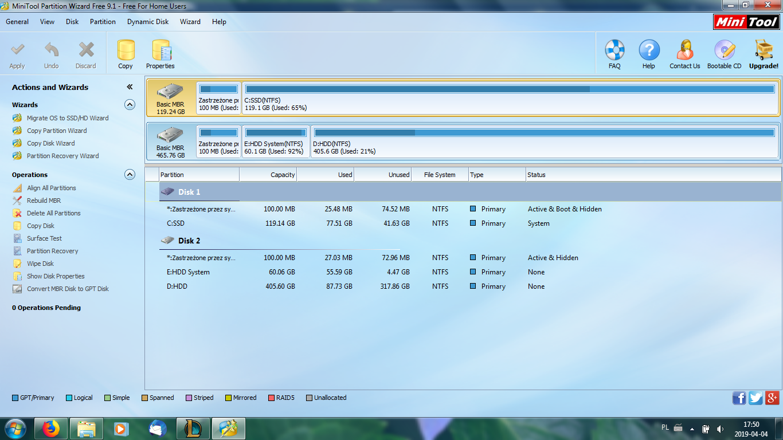Viewport: 783px width, 440px height.
Task: Sort by the Used column header
Action: [326, 175]
